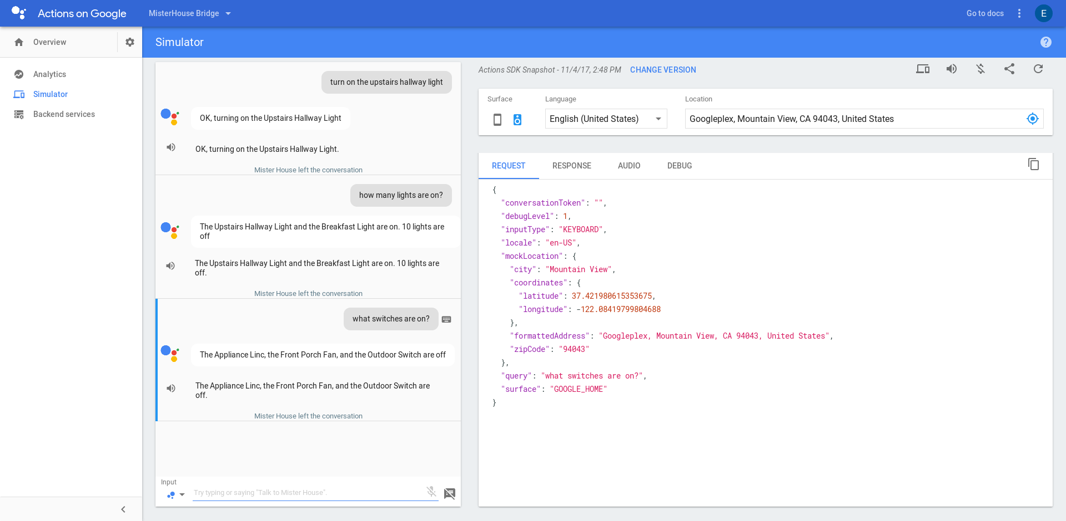This screenshot has width=1066, height=521.
Task: Open the English (United States) language dropdown
Action: pos(606,119)
